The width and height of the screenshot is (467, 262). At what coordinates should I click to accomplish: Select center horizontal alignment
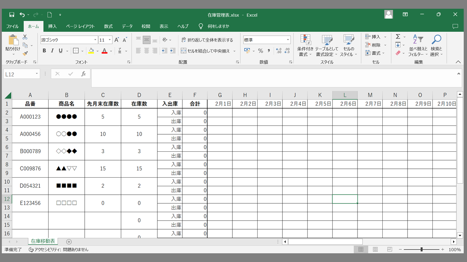(146, 51)
